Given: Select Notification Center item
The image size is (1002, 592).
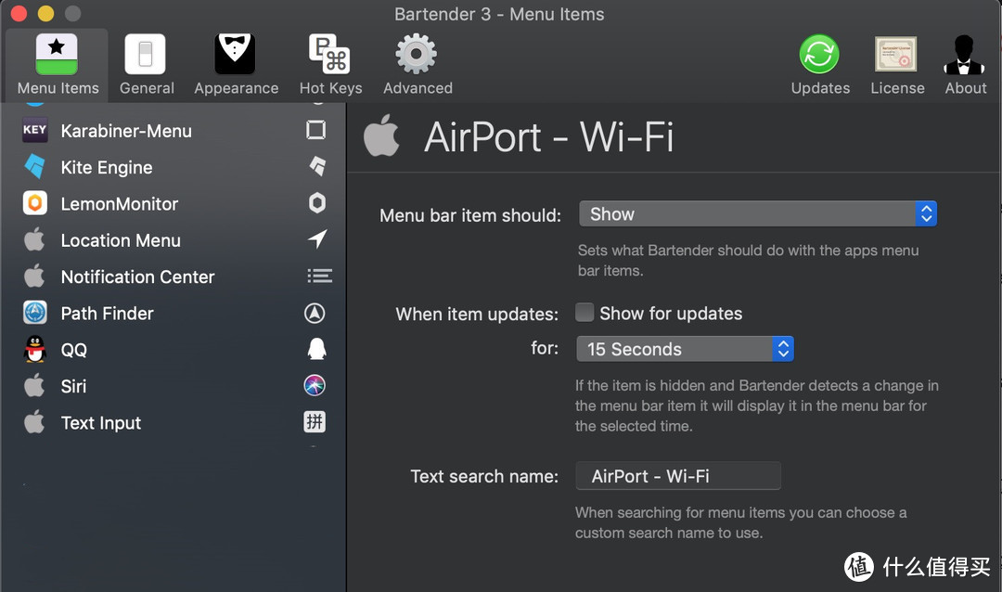Looking at the screenshot, I should click(173, 277).
